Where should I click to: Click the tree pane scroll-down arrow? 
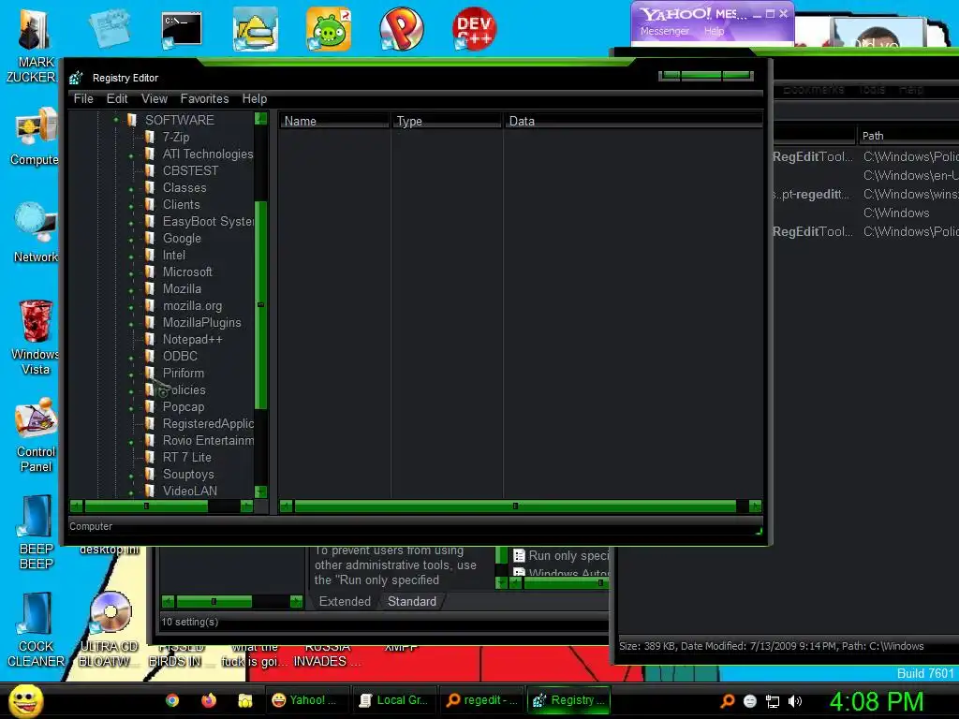point(260,492)
